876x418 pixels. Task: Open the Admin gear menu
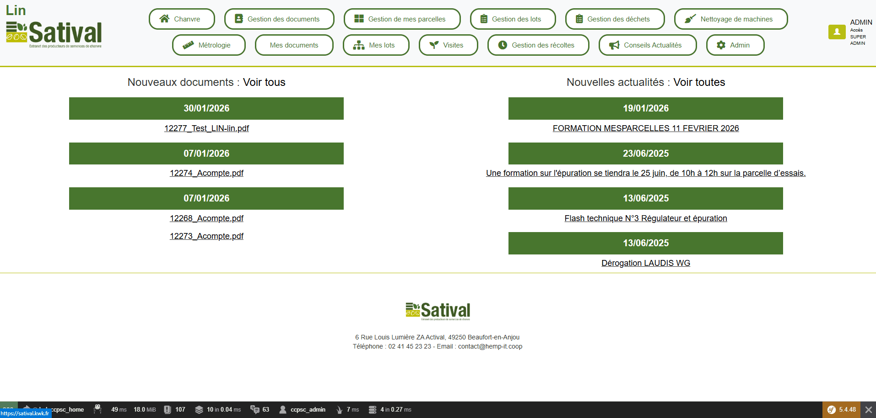coord(735,45)
